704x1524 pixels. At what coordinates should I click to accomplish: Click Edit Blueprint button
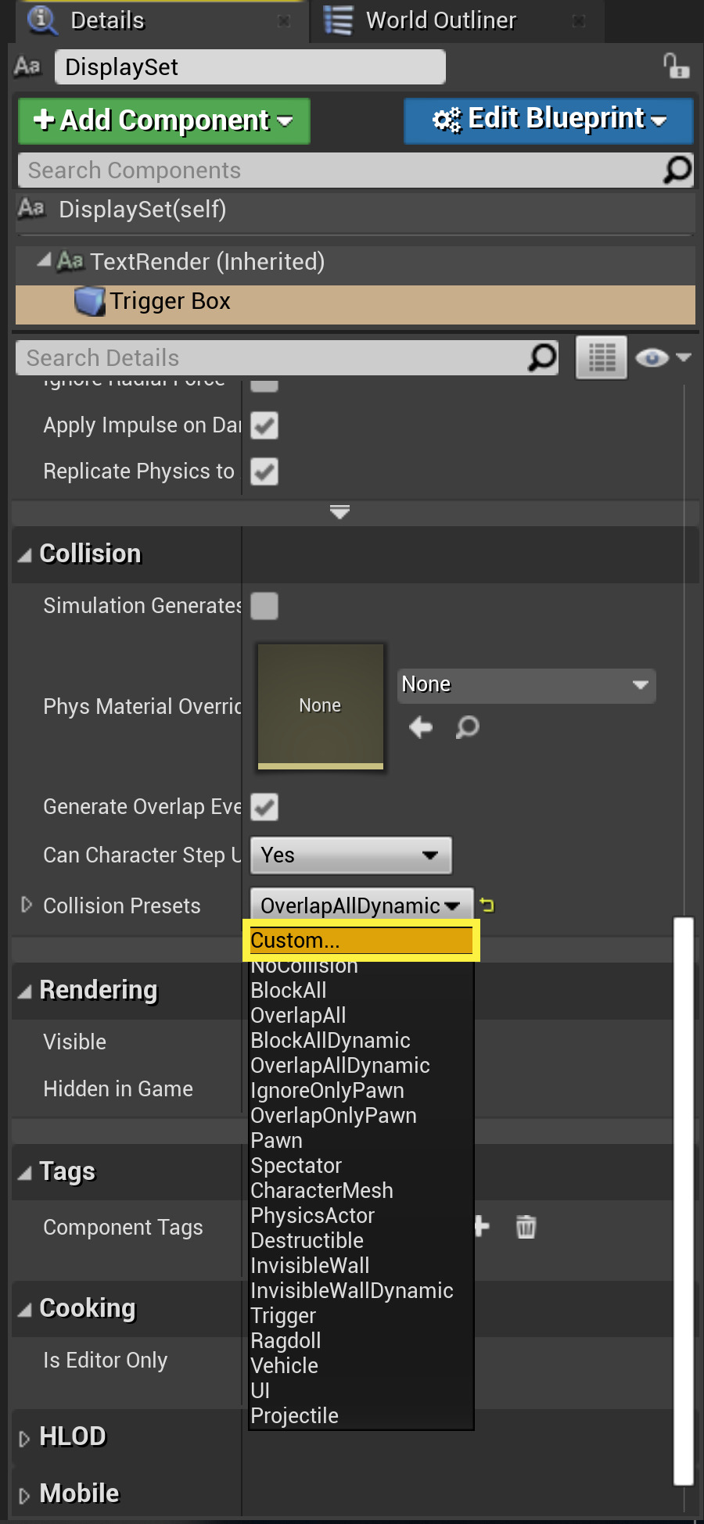[x=548, y=120]
